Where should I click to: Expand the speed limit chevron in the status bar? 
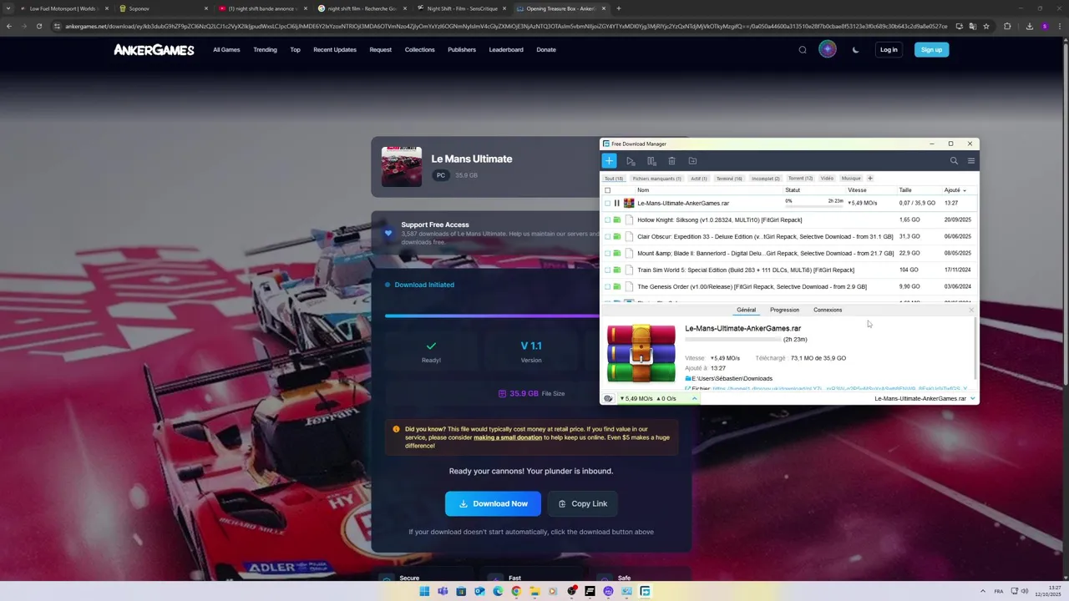tap(694, 399)
